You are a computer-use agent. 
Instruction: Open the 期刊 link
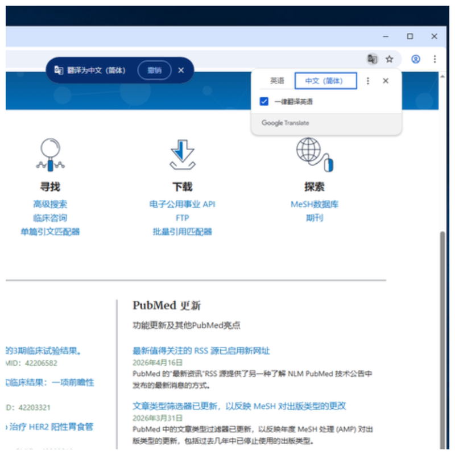[x=315, y=218]
